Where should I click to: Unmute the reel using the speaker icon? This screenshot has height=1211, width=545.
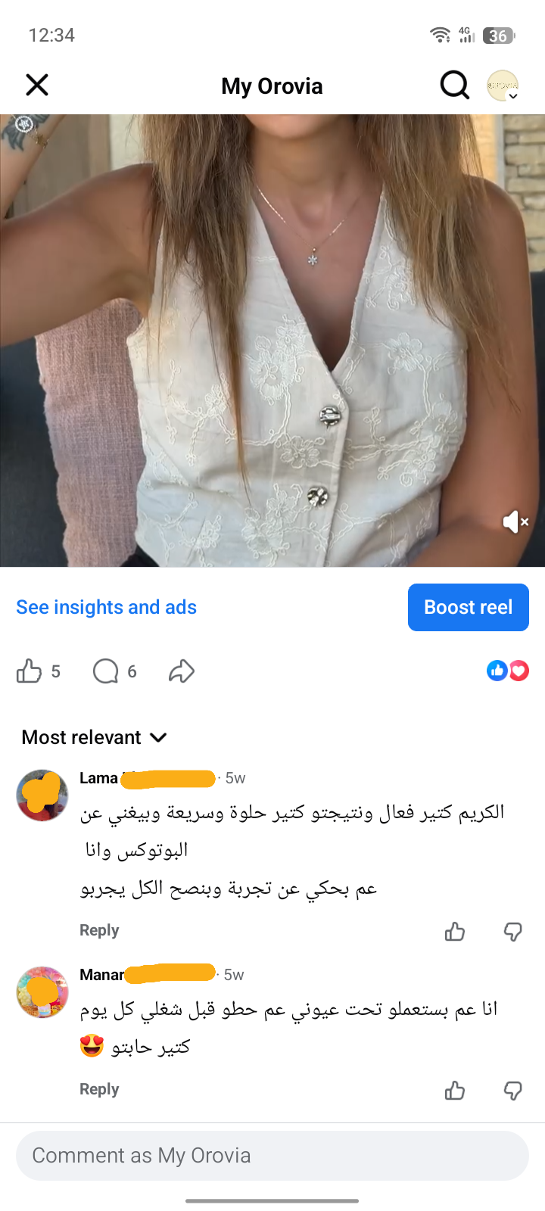[x=515, y=521]
